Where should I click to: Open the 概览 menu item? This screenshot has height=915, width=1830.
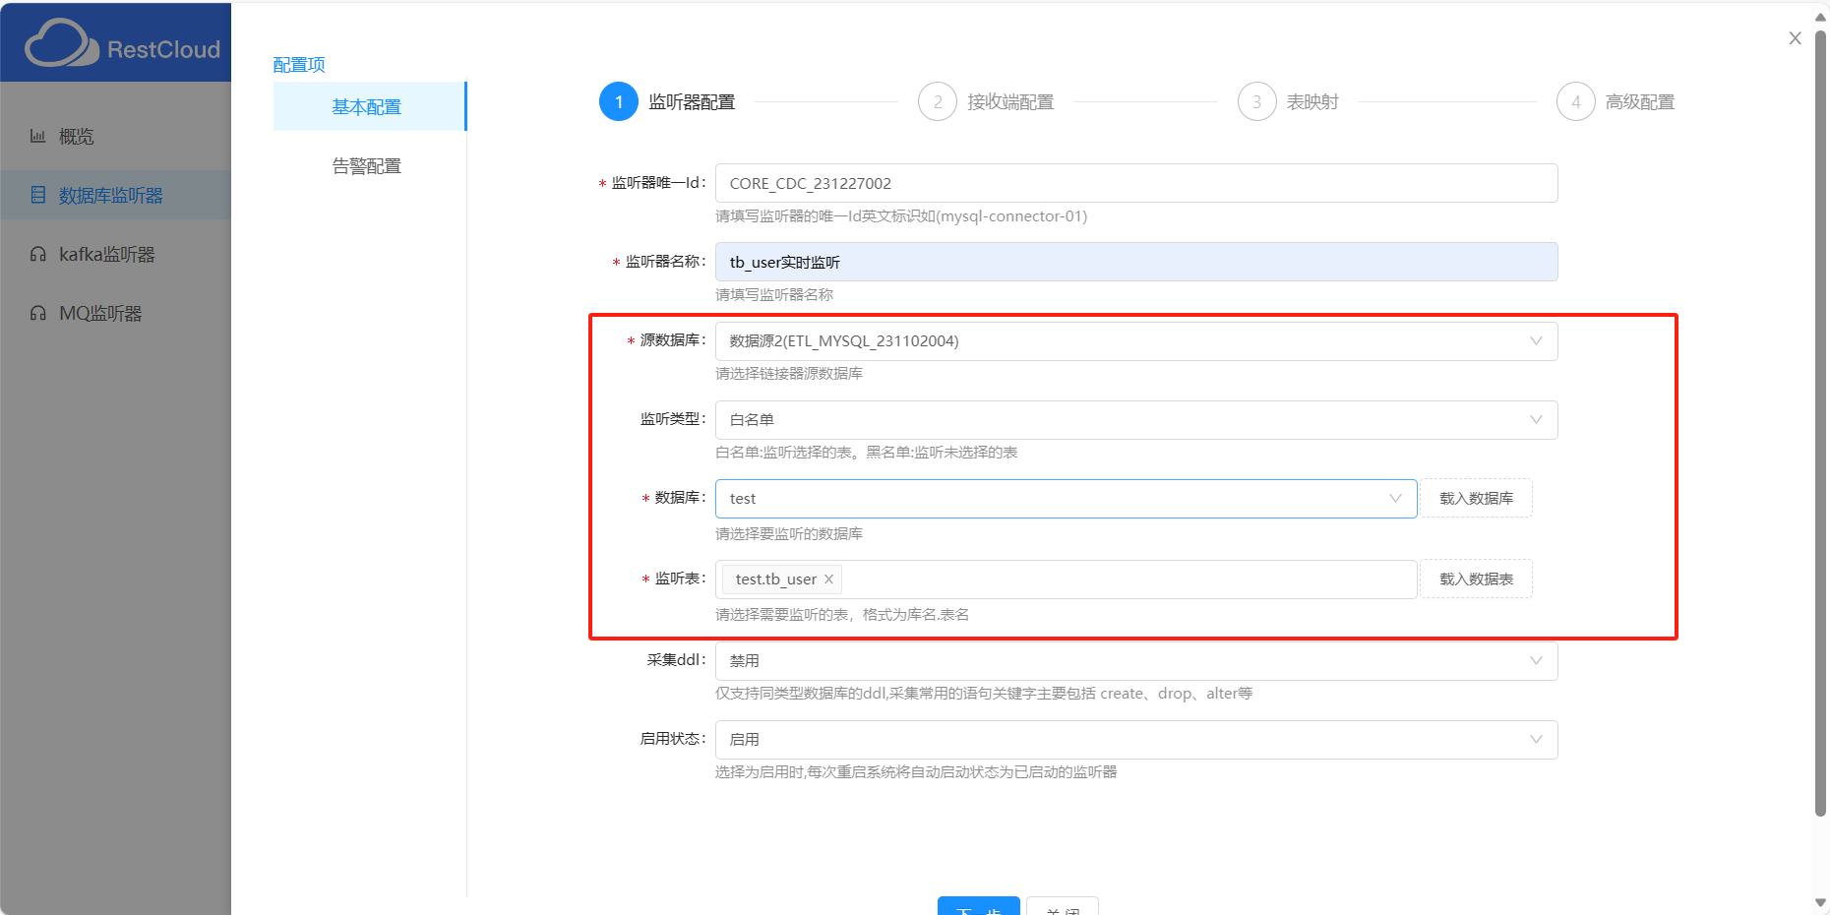pos(115,136)
